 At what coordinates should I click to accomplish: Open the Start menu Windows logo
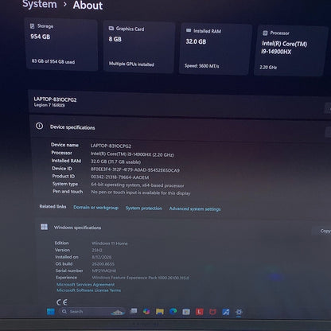pos(51,312)
